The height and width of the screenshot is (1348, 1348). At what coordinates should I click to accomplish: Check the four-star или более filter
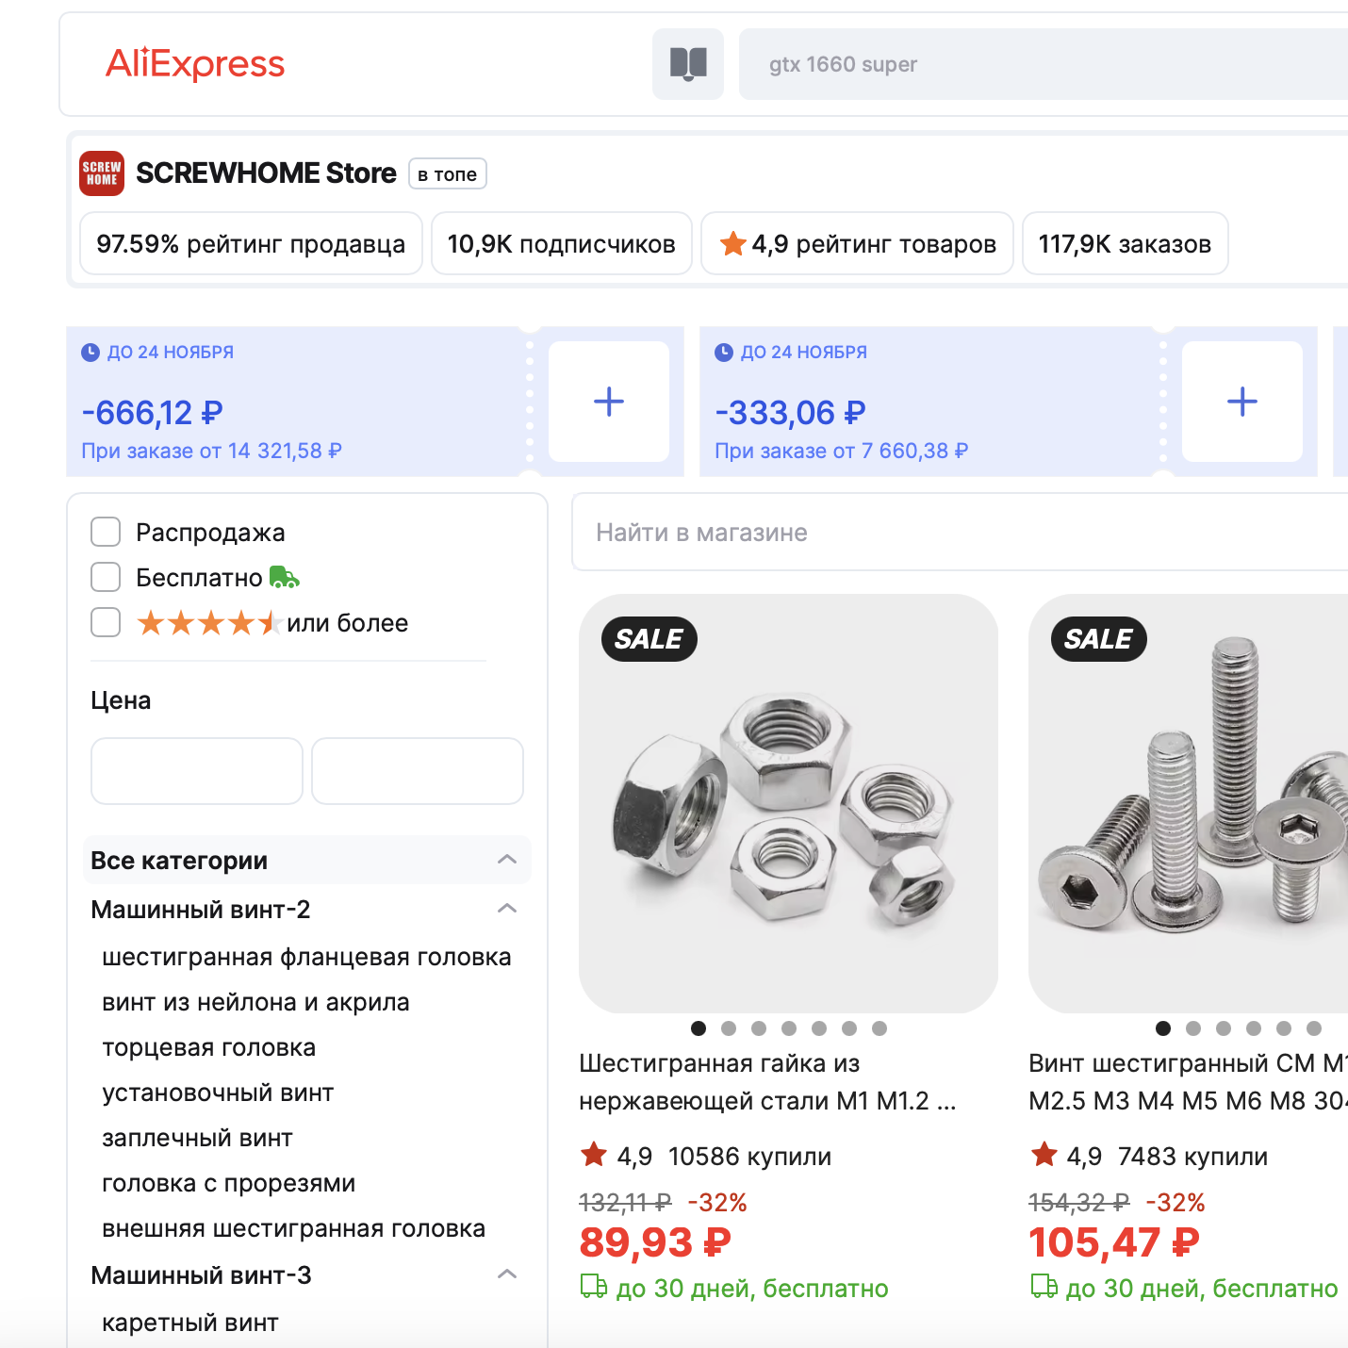[106, 622]
